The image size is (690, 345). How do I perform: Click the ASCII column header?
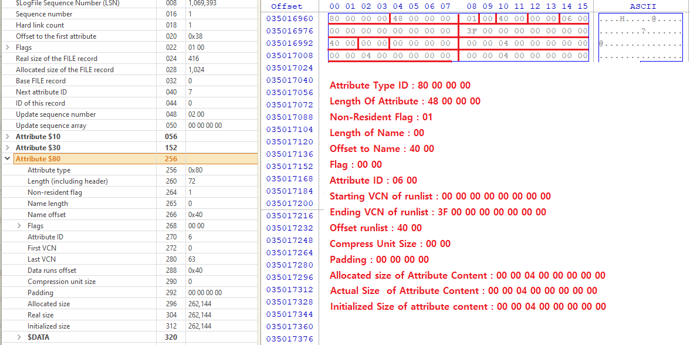pos(643,6)
